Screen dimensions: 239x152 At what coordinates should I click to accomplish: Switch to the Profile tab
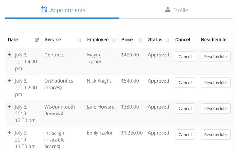tap(176, 10)
